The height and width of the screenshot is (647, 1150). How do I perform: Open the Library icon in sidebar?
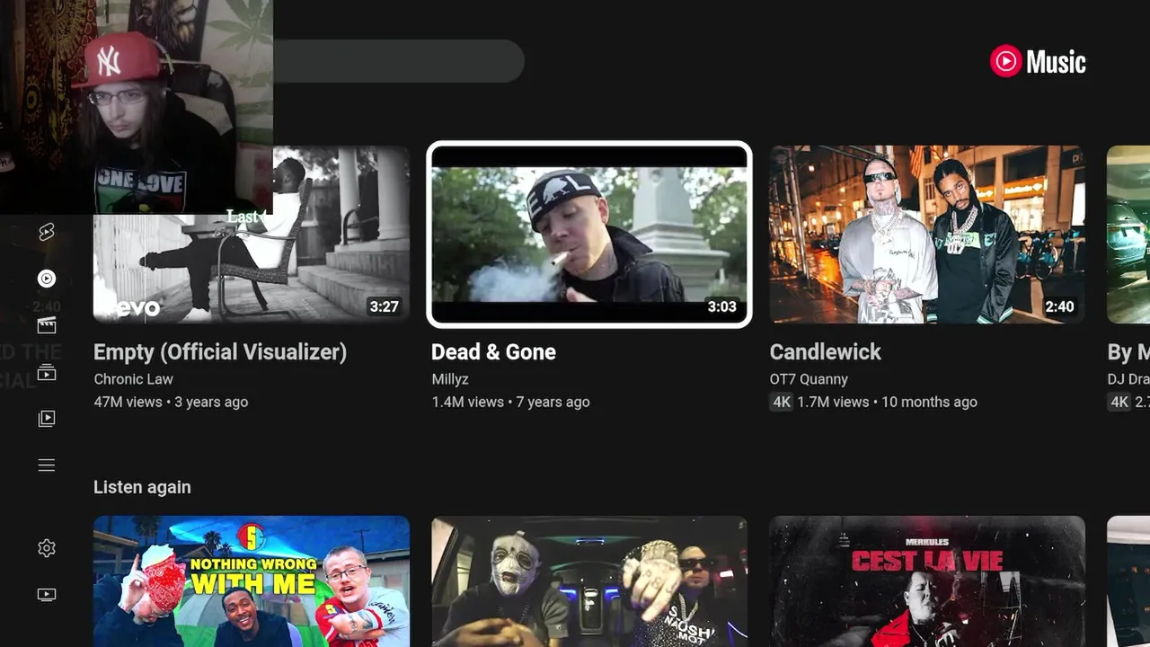pos(47,419)
